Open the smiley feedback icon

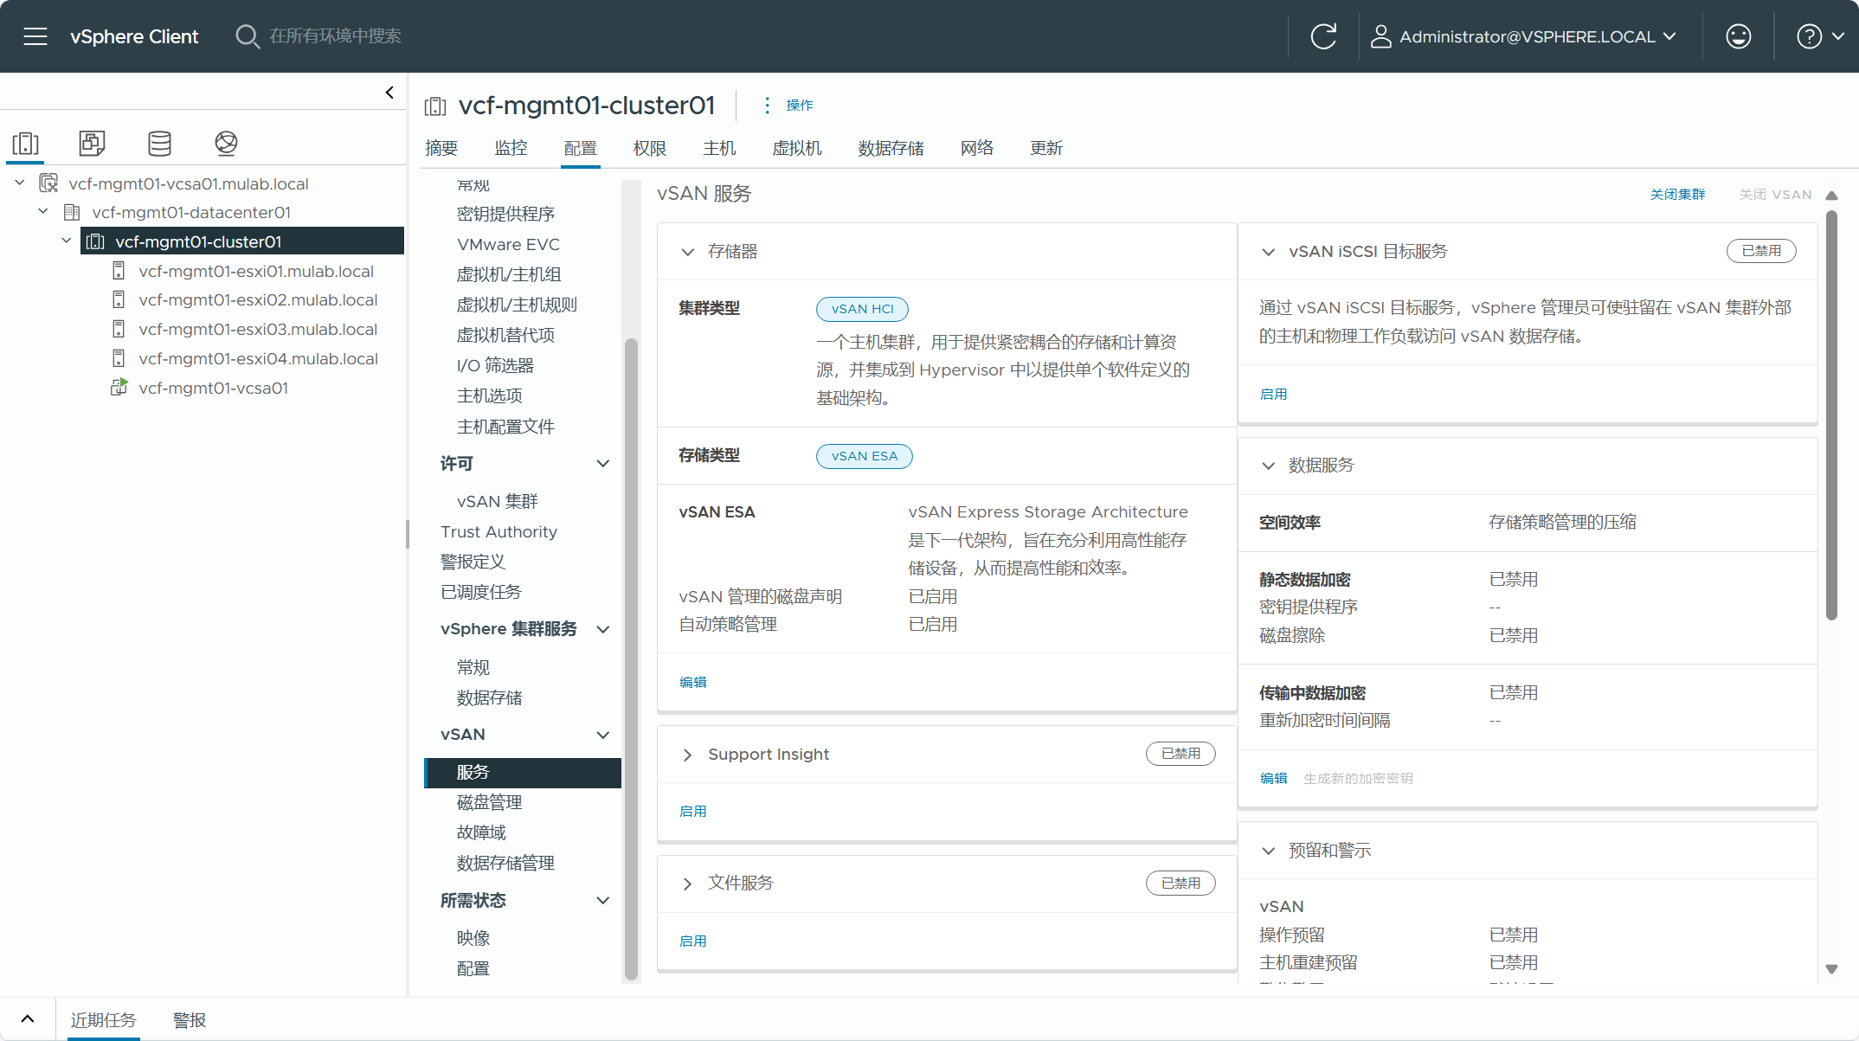pyautogui.click(x=1738, y=36)
